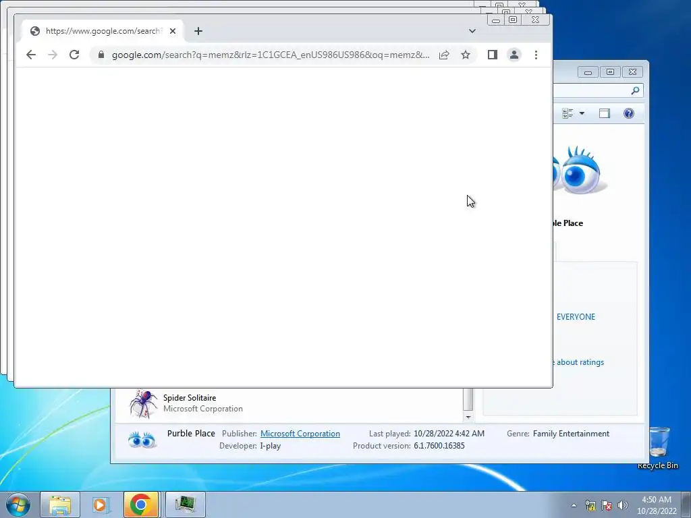Click the Family Entertainment genre value

point(571,434)
